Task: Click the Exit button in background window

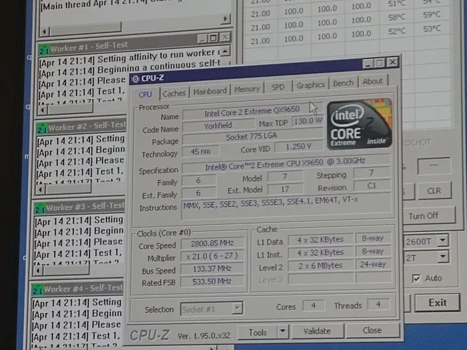Action: [437, 303]
